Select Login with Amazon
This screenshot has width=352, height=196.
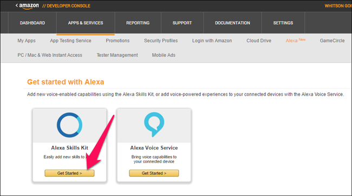(212, 40)
